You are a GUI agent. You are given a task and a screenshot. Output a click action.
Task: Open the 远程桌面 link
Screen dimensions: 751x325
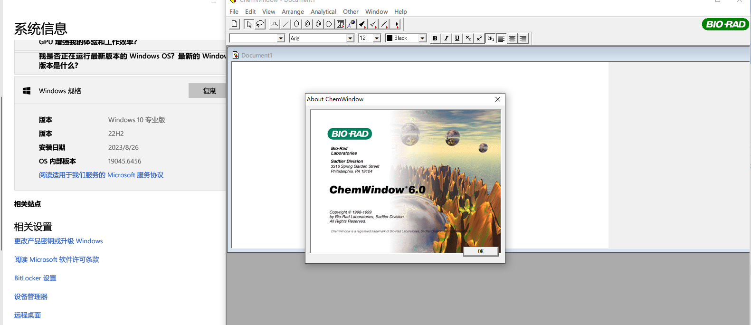[28, 315]
